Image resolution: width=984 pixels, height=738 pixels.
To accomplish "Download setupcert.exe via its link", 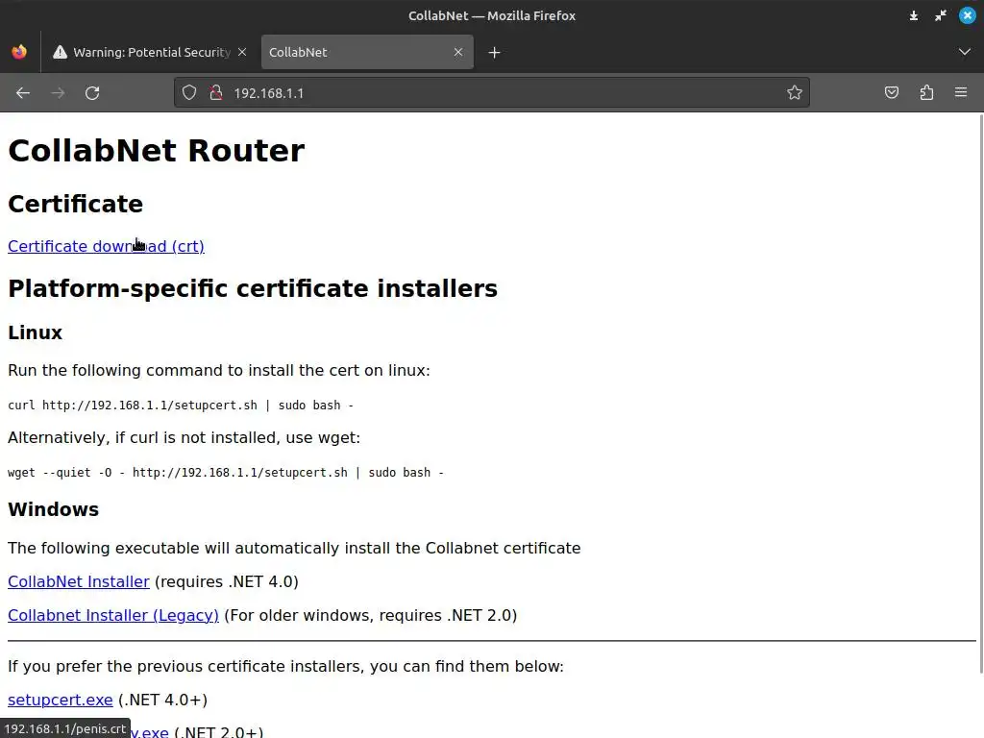I will click(x=61, y=700).
